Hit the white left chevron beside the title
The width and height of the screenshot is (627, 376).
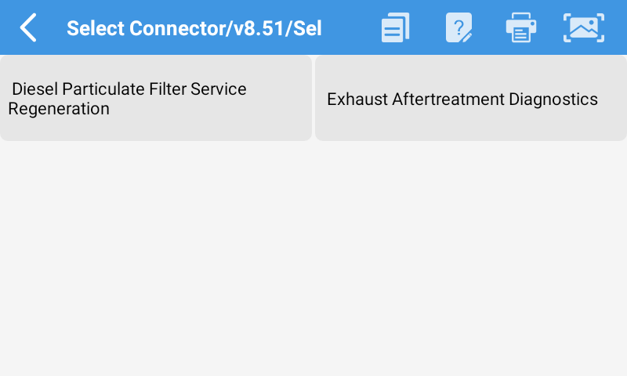[x=28, y=28]
